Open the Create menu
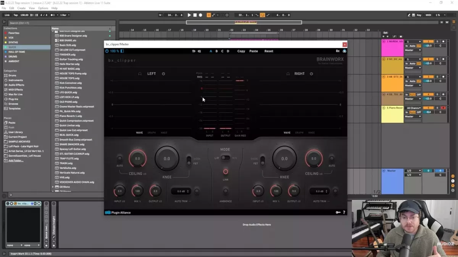 (21, 8)
